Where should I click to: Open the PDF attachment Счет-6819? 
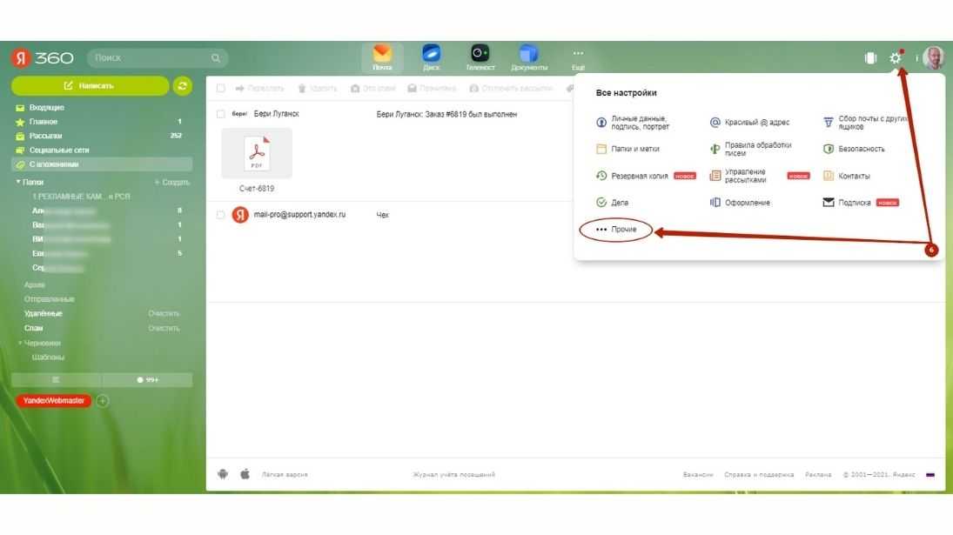[x=257, y=154]
